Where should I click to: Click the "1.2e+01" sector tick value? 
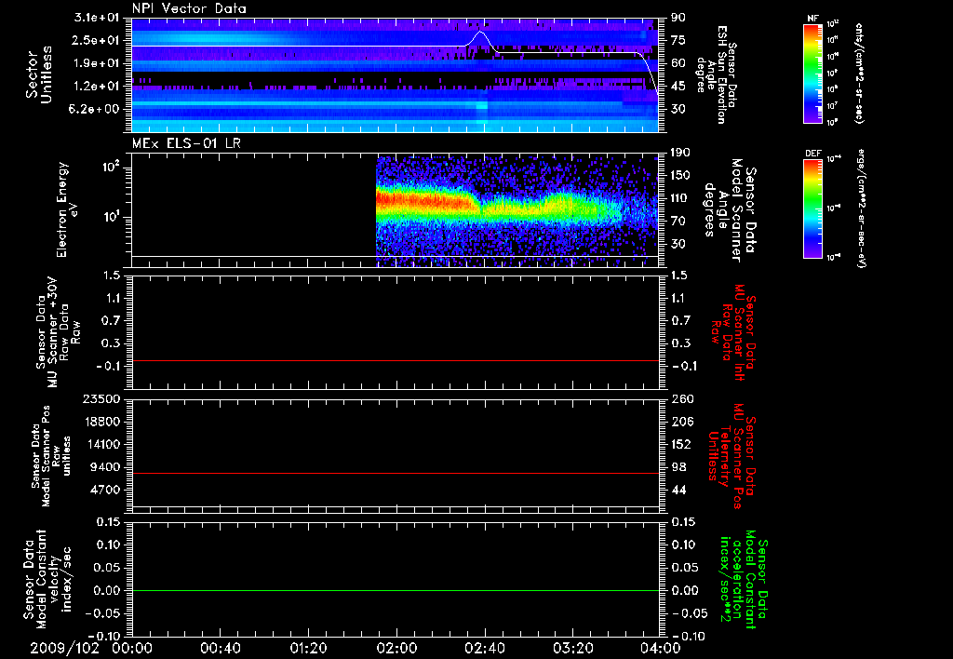pyautogui.click(x=97, y=87)
